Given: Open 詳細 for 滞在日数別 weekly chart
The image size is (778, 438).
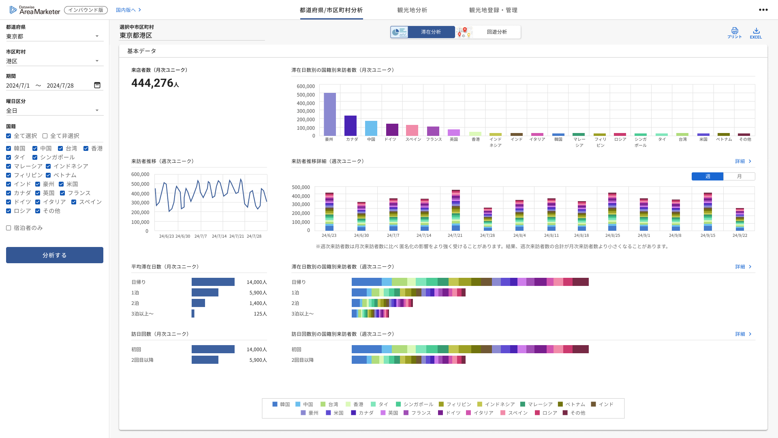Looking at the screenshot, I should (743, 267).
